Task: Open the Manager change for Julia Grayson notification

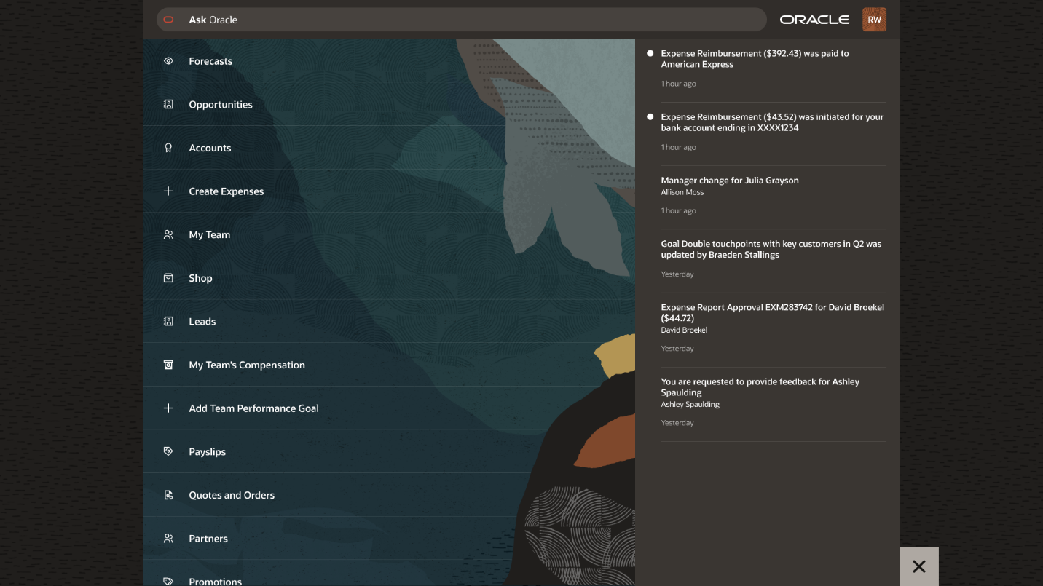Action: [729, 180]
